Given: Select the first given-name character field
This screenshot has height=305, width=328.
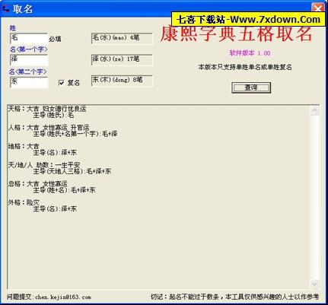Looking at the screenshot, I should pyautogui.click(x=29, y=60).
